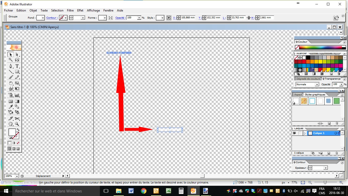Screen dimensions: 348x196
Task: Switch to the Dégradé de couleurs tab
Action: 308,79
